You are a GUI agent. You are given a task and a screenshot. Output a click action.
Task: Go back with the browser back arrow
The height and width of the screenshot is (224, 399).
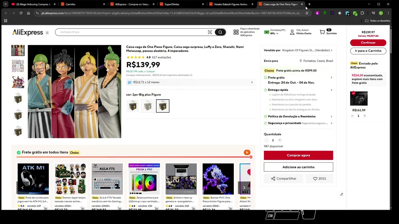6,13
